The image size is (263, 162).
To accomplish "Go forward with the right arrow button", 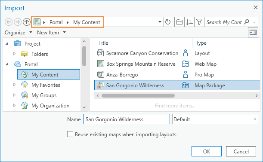I will (18, 22).
